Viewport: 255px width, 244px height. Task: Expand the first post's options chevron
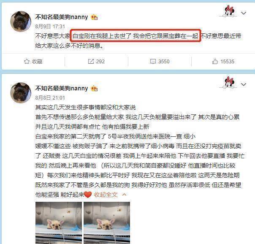244,13
